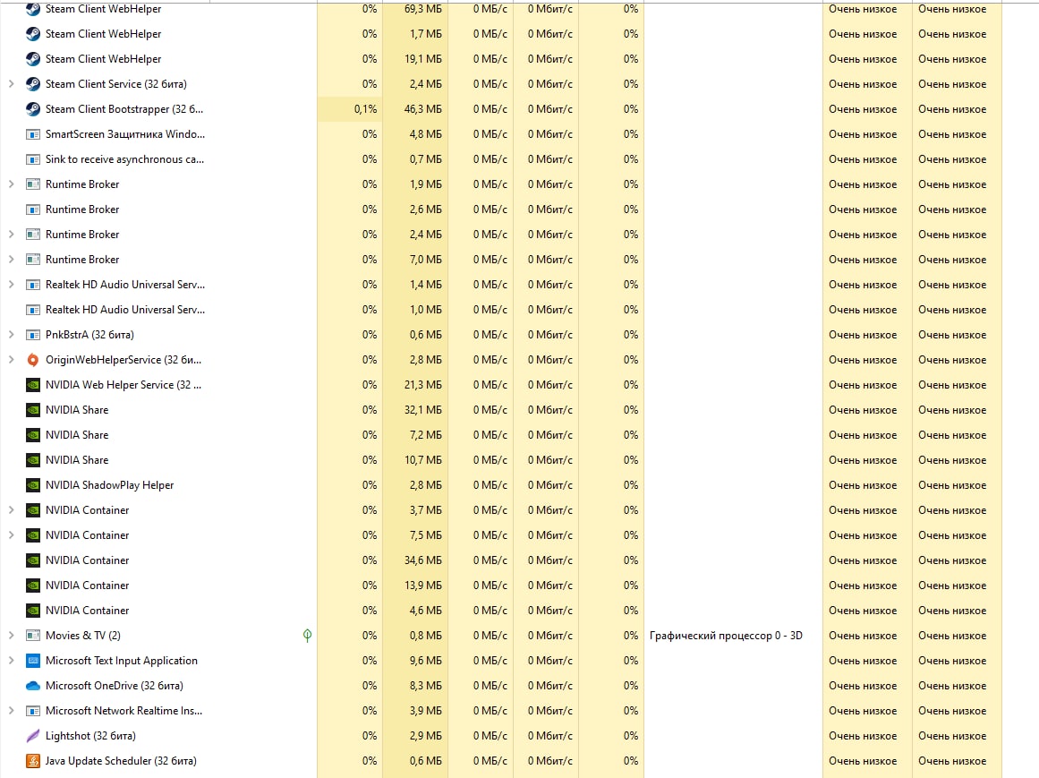This screenshot has height=778, width=1039.
Task: Click the 21,3 МБ memory value
Action: tap(422, 385)
